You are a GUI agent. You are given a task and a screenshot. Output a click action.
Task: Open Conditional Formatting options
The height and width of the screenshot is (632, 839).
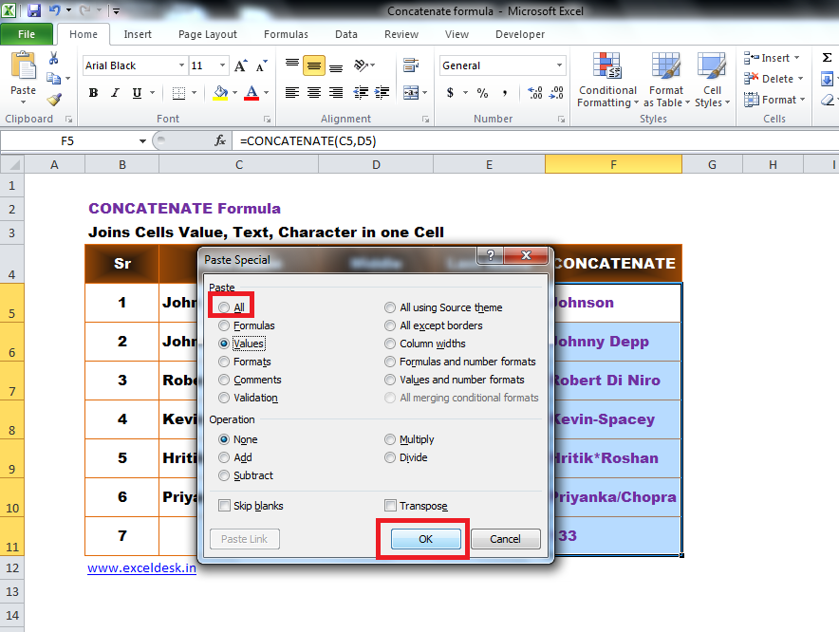tap(607, 81)
